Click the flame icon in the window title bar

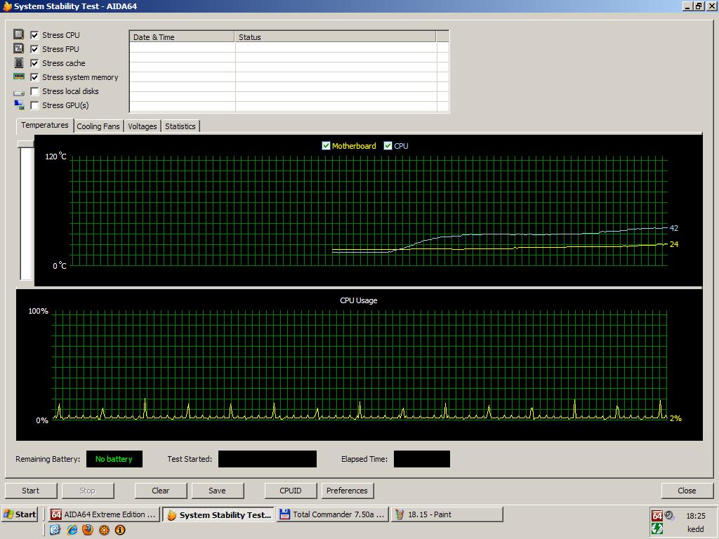coord(7,6)
